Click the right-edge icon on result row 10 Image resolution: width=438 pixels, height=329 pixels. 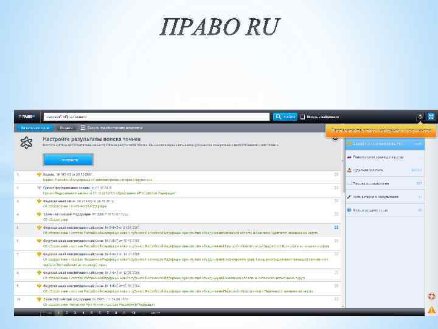pos(336,299)
